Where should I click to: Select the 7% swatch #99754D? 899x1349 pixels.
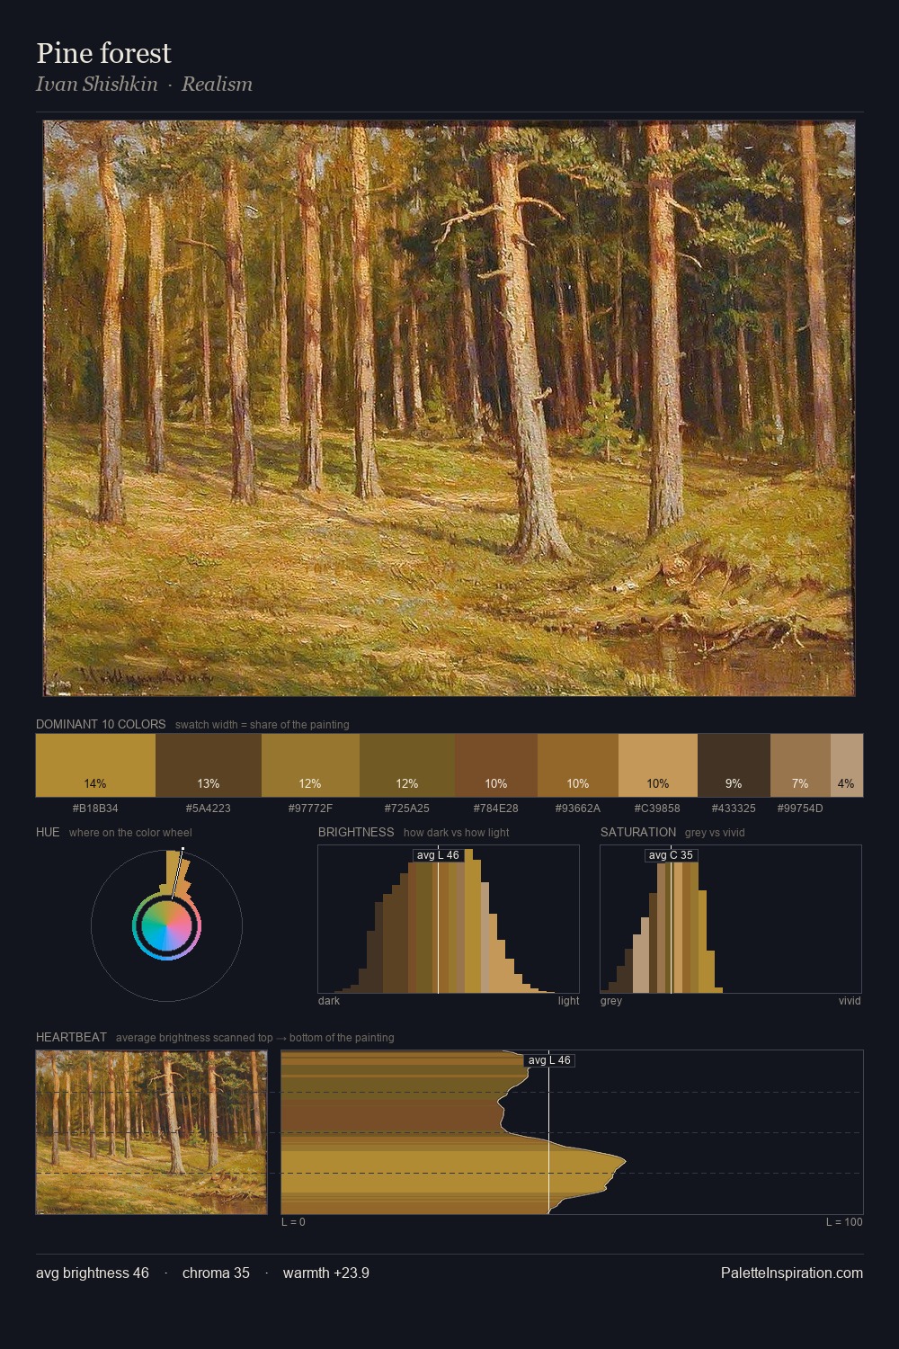tap(800, 765)
